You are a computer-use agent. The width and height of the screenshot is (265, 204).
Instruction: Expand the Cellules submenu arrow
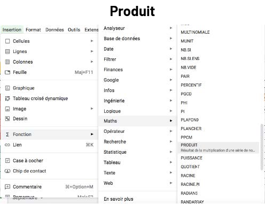click(x=92, y=41)
